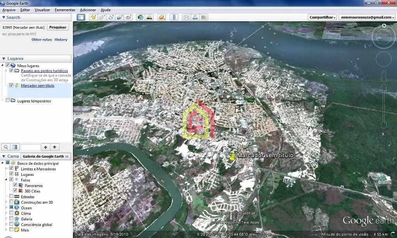Expand the Construções em 3D tree node

coord(6,202)
